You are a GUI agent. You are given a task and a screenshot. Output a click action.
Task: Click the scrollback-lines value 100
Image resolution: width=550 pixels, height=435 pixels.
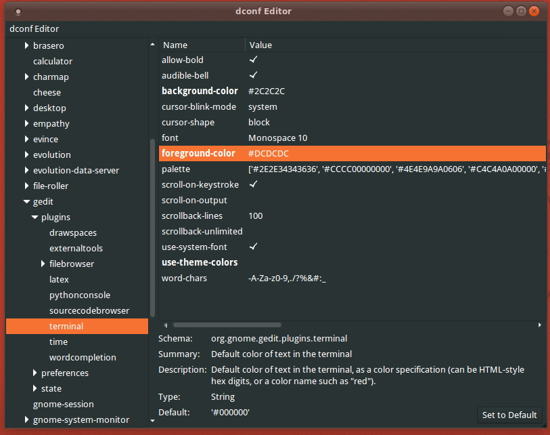[255, 215]
